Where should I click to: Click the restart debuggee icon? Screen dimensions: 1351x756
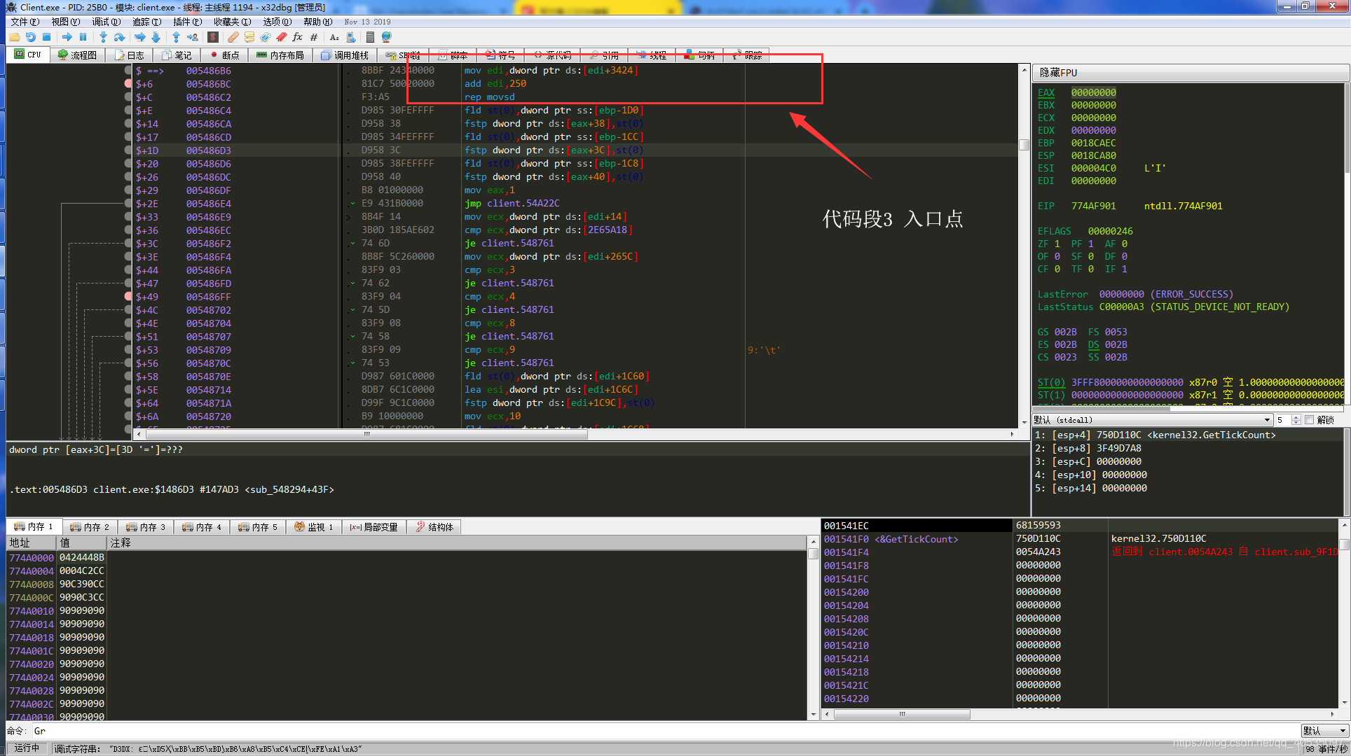(30, 37)
